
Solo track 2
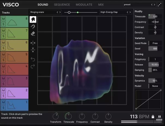tap(3, 96)
